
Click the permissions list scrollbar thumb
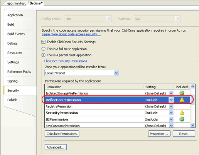click(192, 100)
